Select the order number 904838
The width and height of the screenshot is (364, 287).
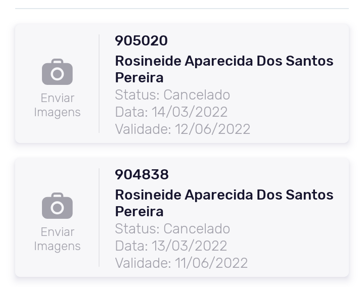coord(142,174)
